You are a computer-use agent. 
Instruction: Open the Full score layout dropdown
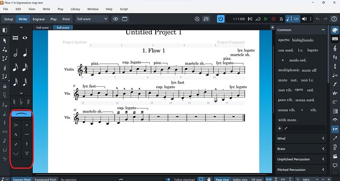coord(92,19)
